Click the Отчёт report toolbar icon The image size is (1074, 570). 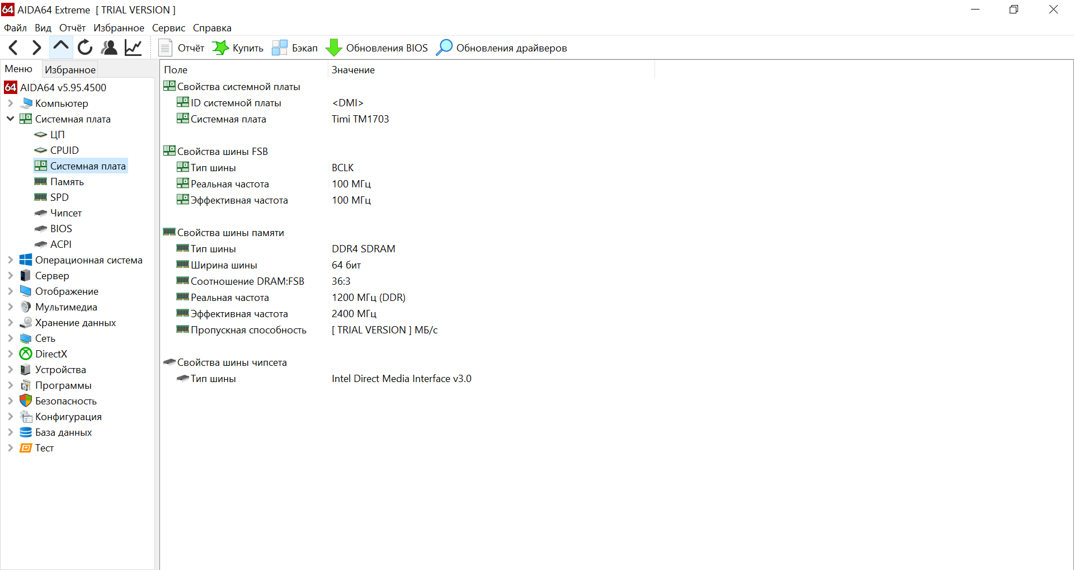point(165,48)
